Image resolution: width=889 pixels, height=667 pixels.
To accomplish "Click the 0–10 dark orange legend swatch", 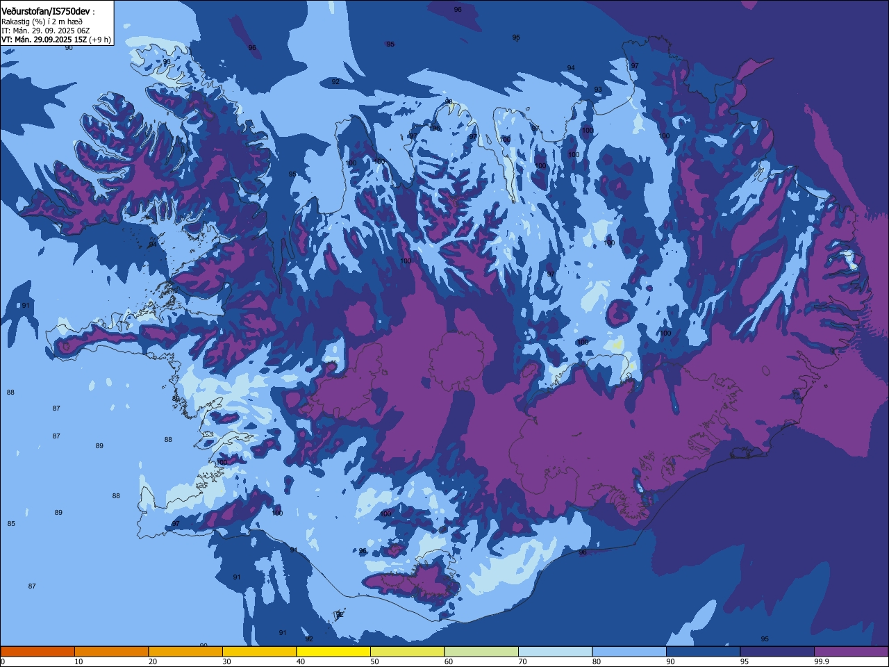I will (38, 652).
